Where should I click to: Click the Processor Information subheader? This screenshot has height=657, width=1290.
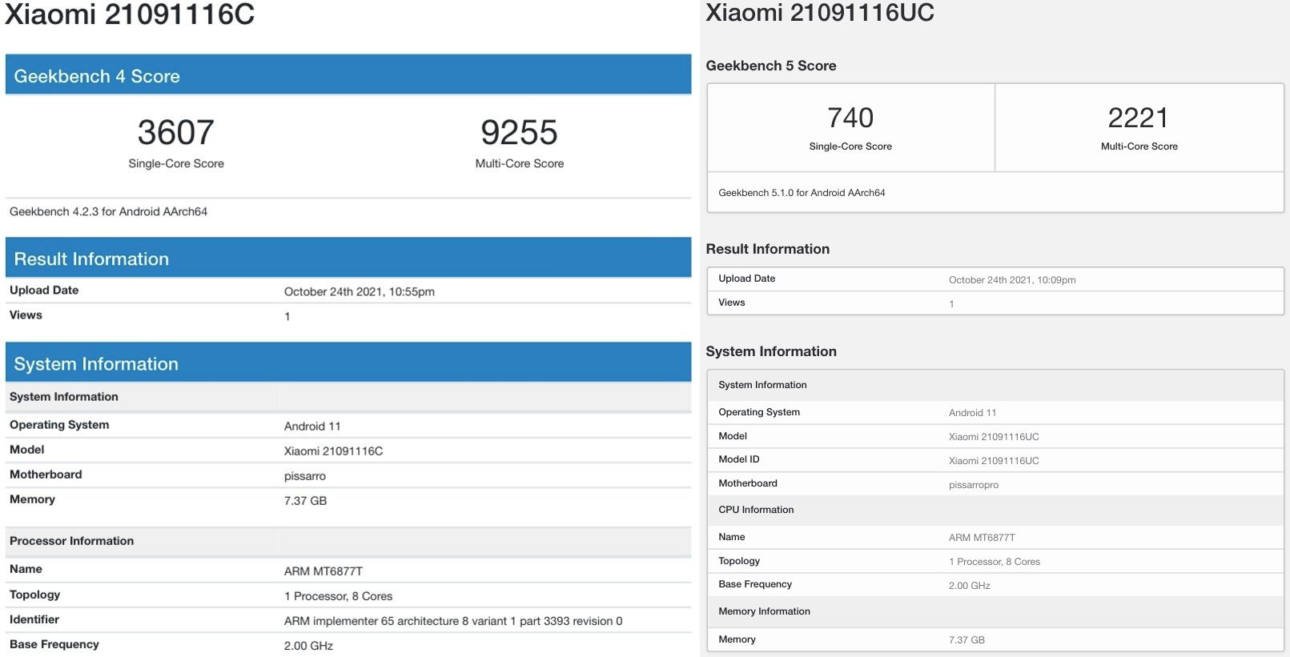[x=71, y=541]
